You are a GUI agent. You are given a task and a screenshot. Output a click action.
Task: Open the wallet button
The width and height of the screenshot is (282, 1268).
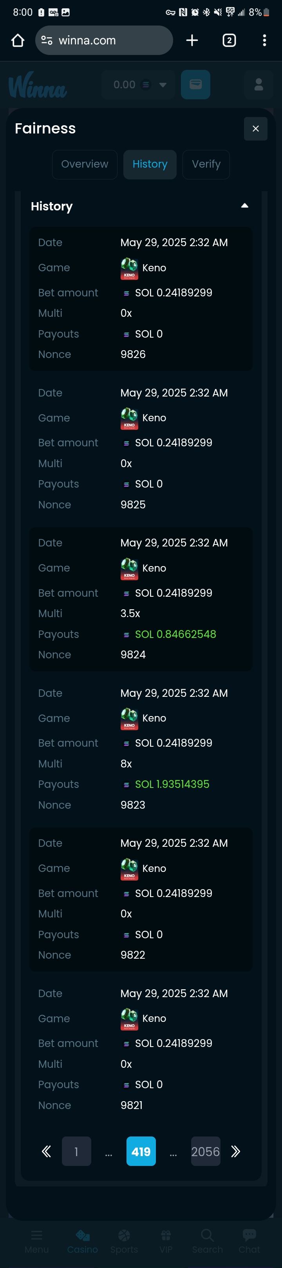[x=195, y=85]
